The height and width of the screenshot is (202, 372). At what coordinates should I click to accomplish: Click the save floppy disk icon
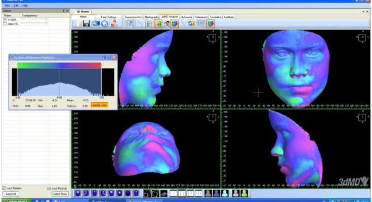point(87,24)
